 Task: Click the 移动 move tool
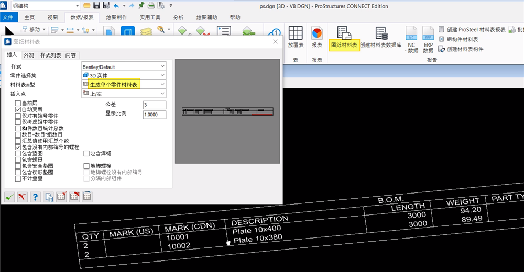pyautogui.click(x=30, y=30)
